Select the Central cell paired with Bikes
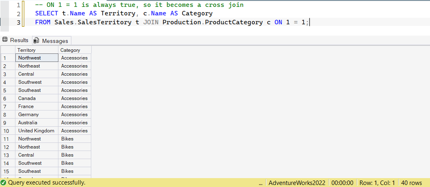The image size is (430, 187). pos(37,155)
